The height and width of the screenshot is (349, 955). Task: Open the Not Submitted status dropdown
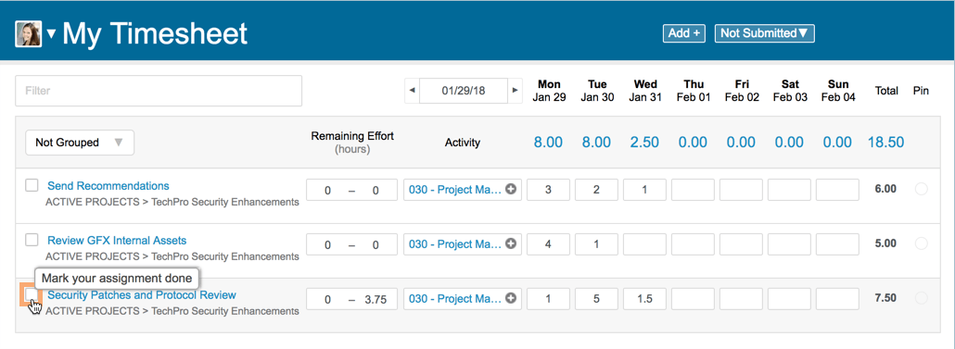click(x=764, y=33)
